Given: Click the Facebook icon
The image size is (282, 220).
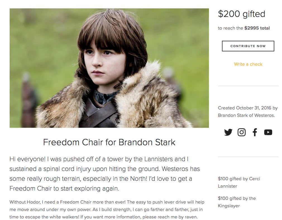Looking at the screenshot, I should click(255, 132).
